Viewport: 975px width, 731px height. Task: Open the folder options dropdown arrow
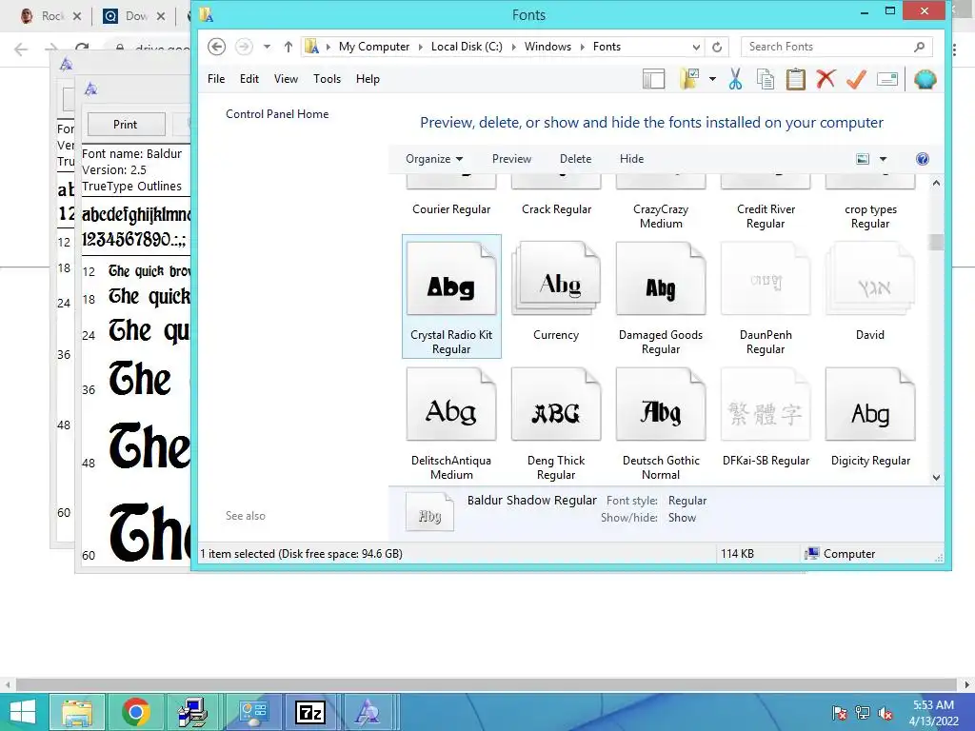coord(712,80)
